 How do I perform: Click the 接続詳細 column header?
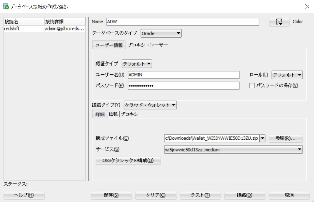coord(65,21)
